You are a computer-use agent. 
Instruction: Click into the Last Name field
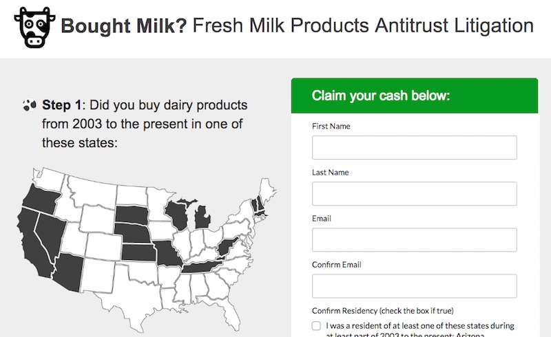pyautogui.click(x=415, y=194)
